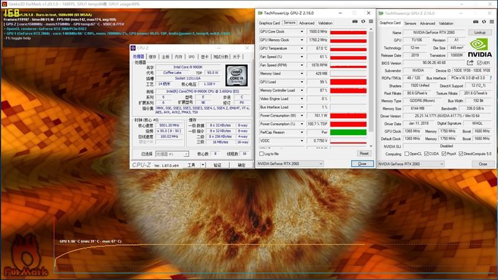Click the dropdown arrow beside the CPU-Z 工具 button
The height and width of the screenshot is (280, 498).
tap(203, 165)
